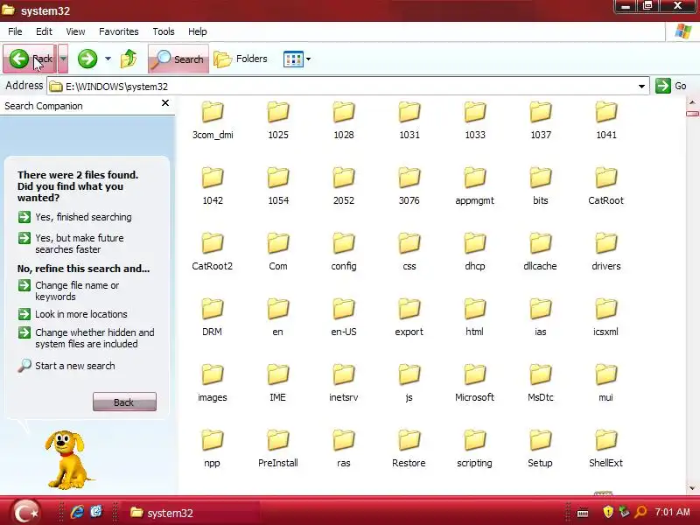This screenshot has width=700, height=525.
Task: Click the scroll down arrow
Action: pyautogui.click(x=692, y=488)
